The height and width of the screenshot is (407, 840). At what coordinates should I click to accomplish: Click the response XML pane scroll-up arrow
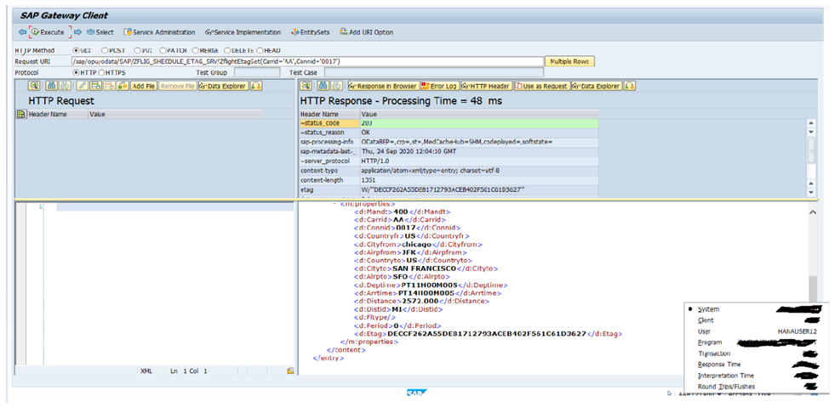(812, 212)
